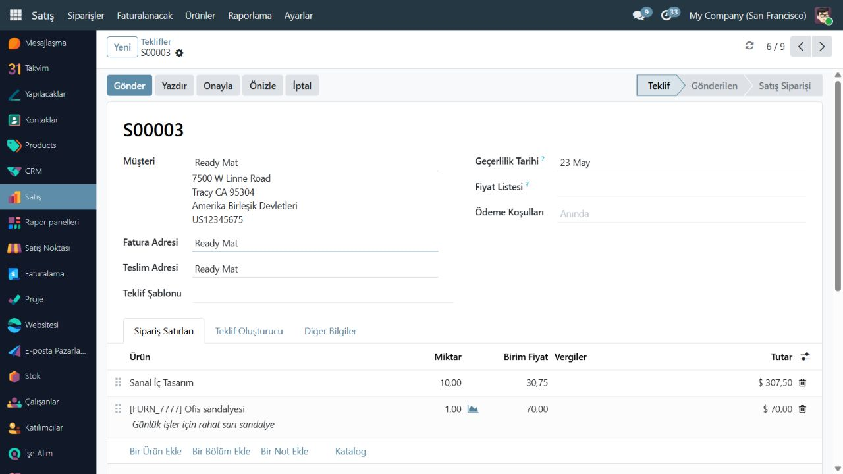Delete the Ofis sandalyesi order line
Image resolution: width=843 pixels, height=474 pixels.
pyautogui.click(x=802, y=409)
